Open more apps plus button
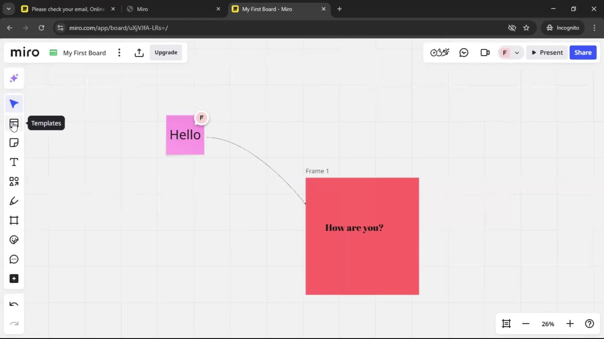Image resolution: width=604 pixels, height=339 pixels. 14,279
